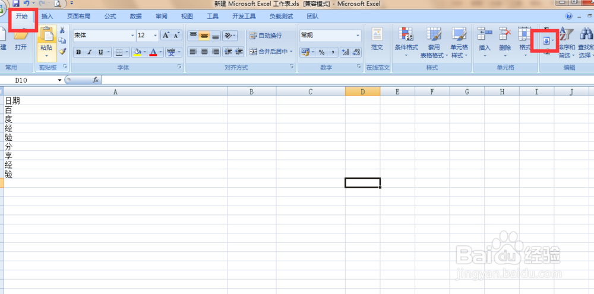Click the Percent Style % icon
Viewport: 594px width, 294px height.
tap(321, 52)
